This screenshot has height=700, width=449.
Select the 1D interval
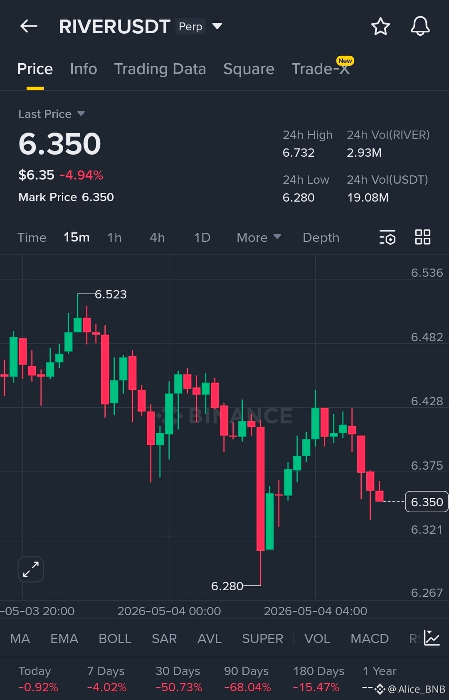202,237
